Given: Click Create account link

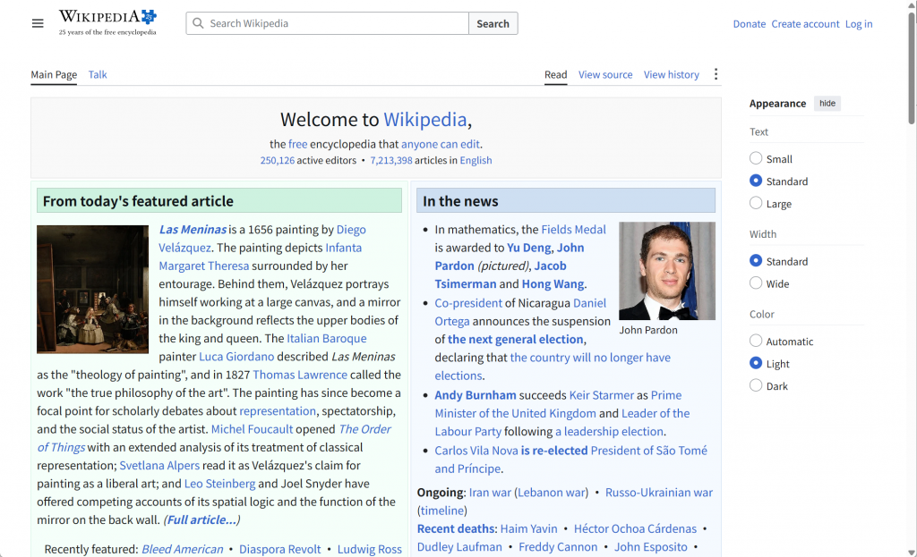Looking at the screenshot, I should coord(805,24).
